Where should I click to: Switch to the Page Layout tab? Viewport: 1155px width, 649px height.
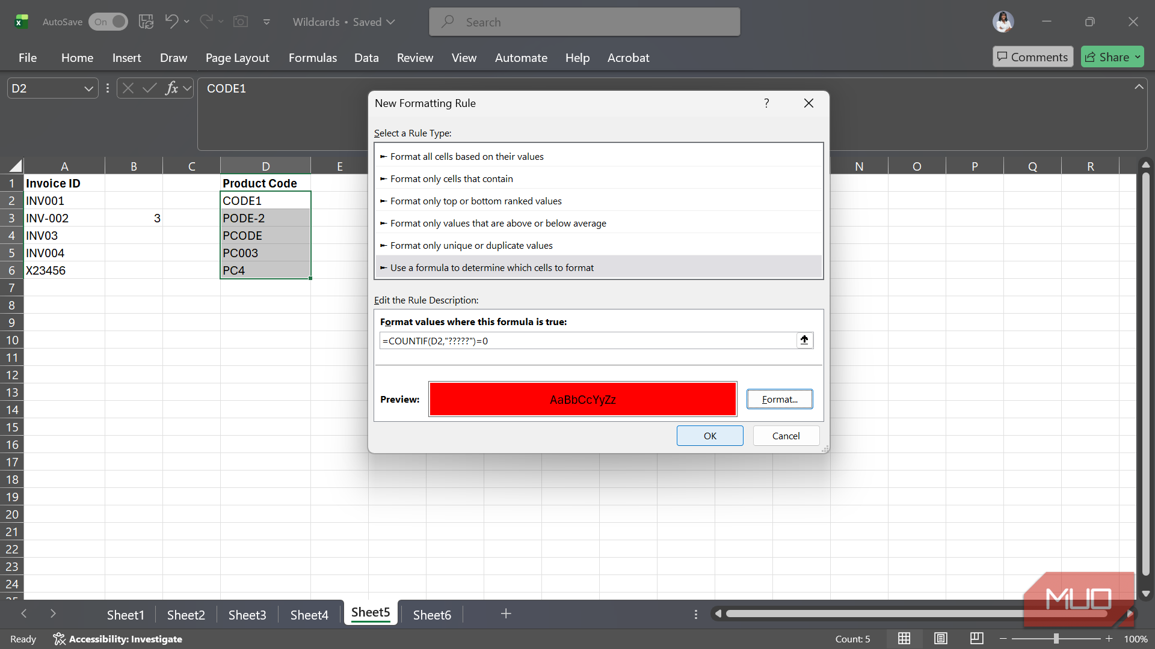coord(238,58)
